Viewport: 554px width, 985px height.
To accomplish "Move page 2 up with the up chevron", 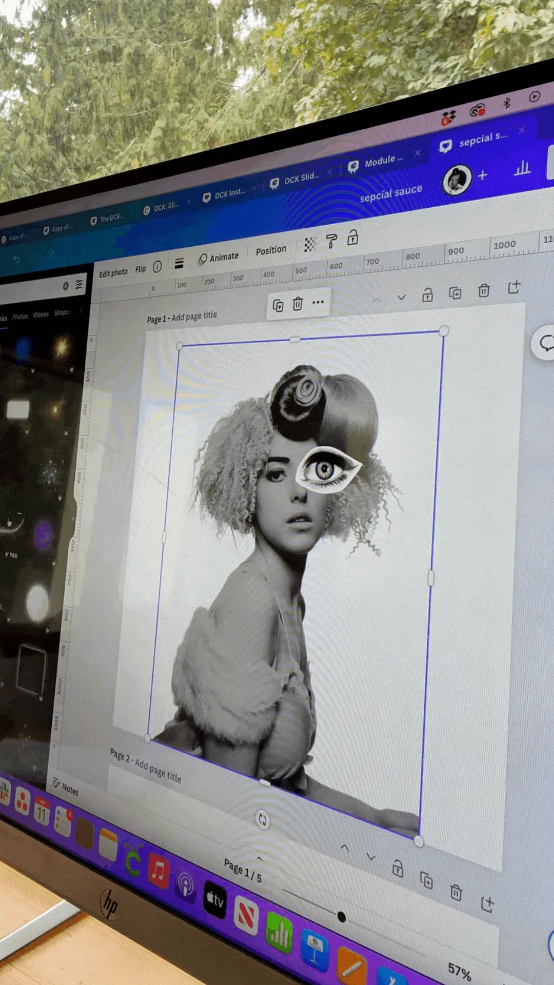I will pos(345,849).
